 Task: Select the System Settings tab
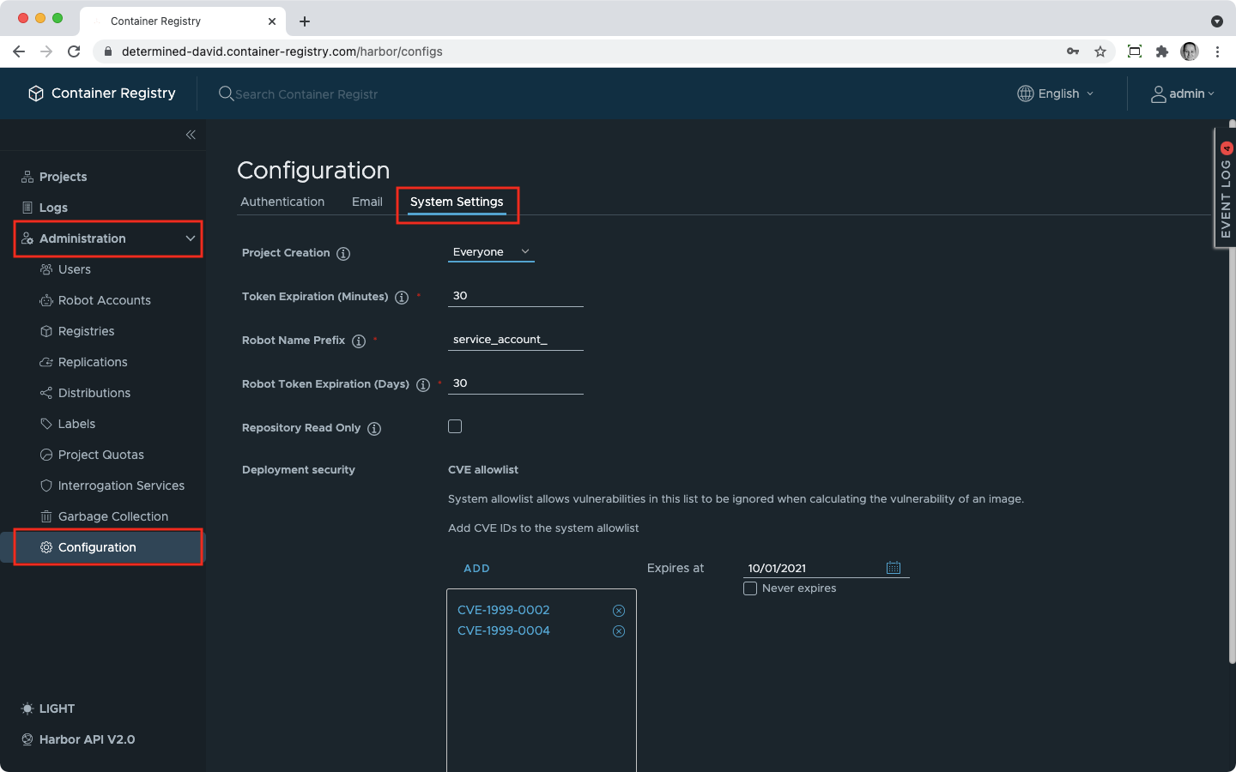point(457,202)
